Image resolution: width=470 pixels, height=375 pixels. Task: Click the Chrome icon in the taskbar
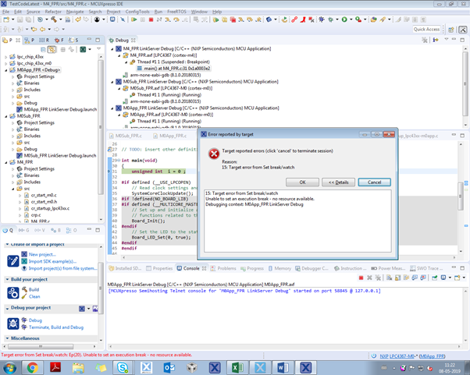[x=32, y=367]
